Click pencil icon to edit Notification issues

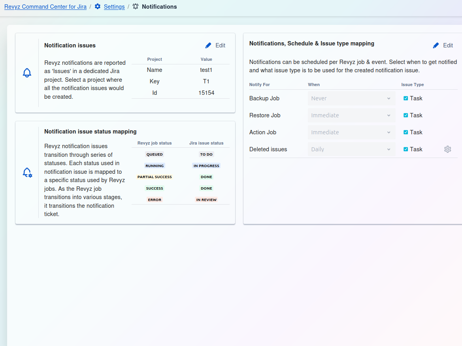point(208,45)
